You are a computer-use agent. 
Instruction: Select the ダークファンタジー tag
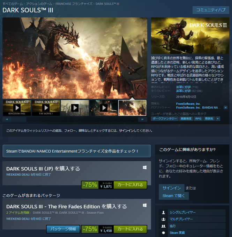(165, 118)
